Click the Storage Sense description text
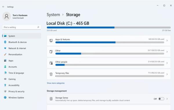This screenshot has width=174, height=110. click(93, 100)
